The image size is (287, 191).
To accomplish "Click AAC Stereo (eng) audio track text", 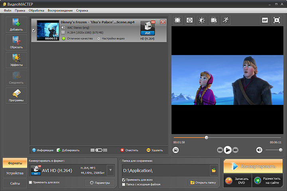I will (78, 27).
